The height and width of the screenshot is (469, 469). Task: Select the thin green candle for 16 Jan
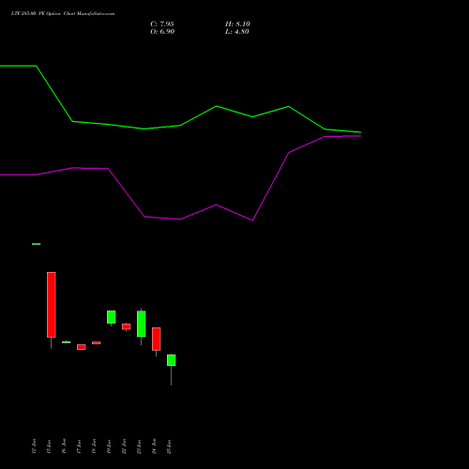pyautogui.click(x=67, y=342)
